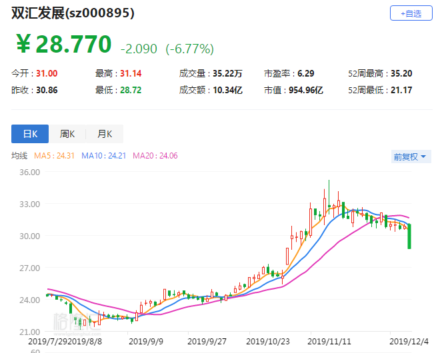Click the 2019/12/4 date axis label
446x353 pixels.
[409, 342]
